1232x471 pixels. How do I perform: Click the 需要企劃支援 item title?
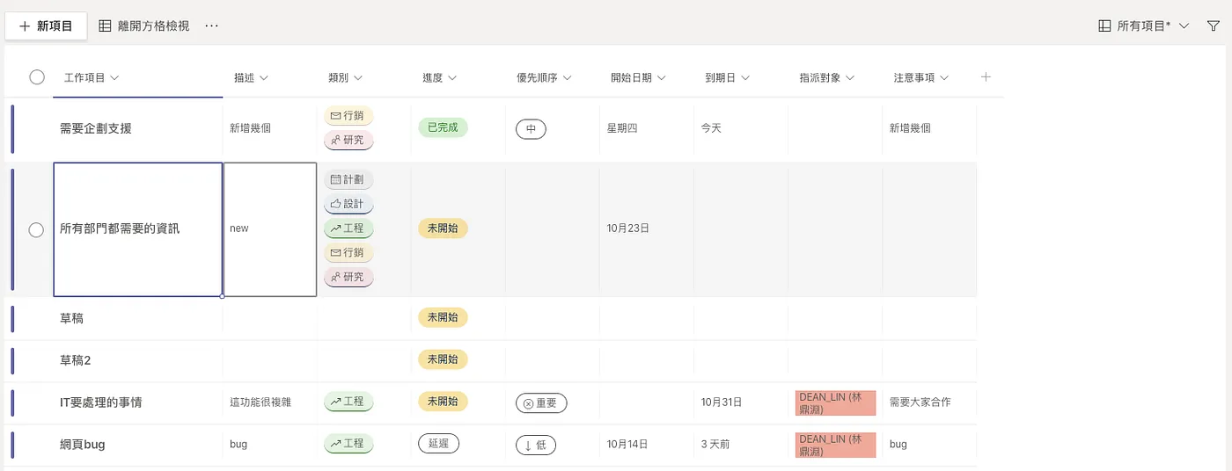(96, 128)
